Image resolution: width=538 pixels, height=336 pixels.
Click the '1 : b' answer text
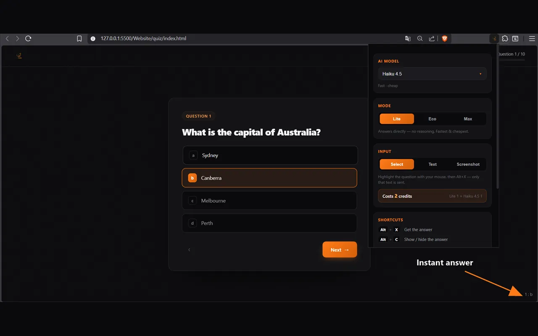click(x=528, y=294)
